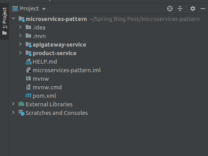
Task: Collapse all tree nodes with the collapse icon
Action: click(x=180, y=9)
